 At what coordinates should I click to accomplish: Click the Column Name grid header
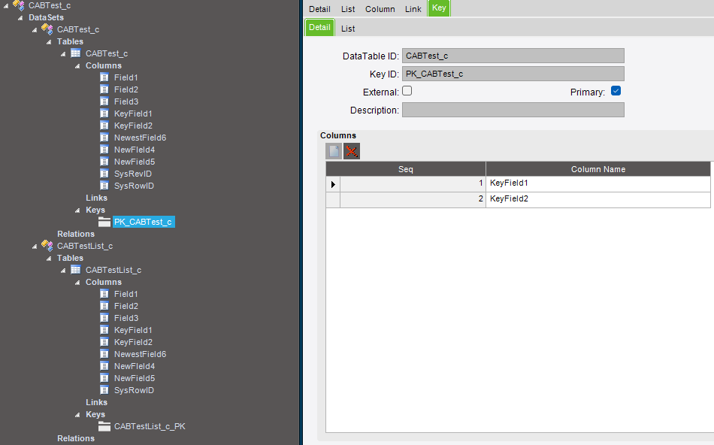[x=598, y=169]
